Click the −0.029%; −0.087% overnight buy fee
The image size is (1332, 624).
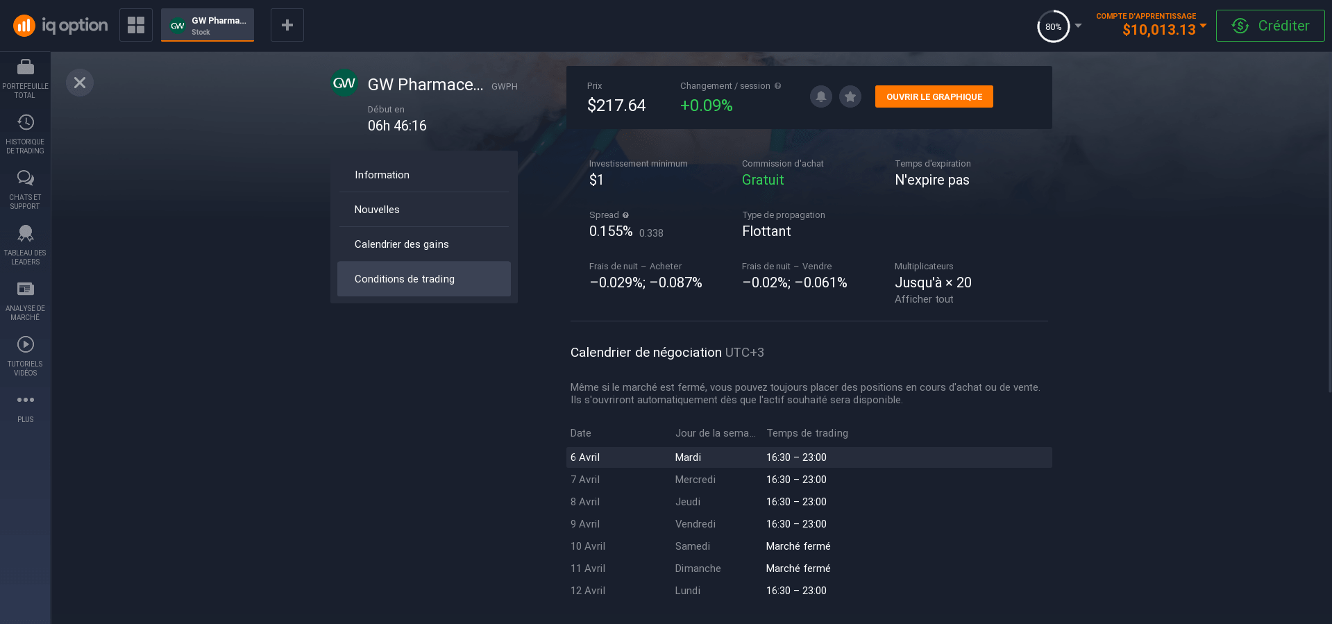[x=646, y=283]
